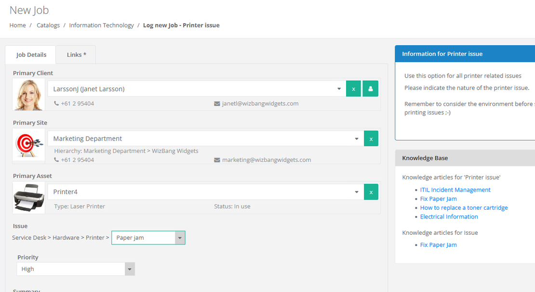
Task: Open first Fix Paper Jam article
Action: point(438,199)
